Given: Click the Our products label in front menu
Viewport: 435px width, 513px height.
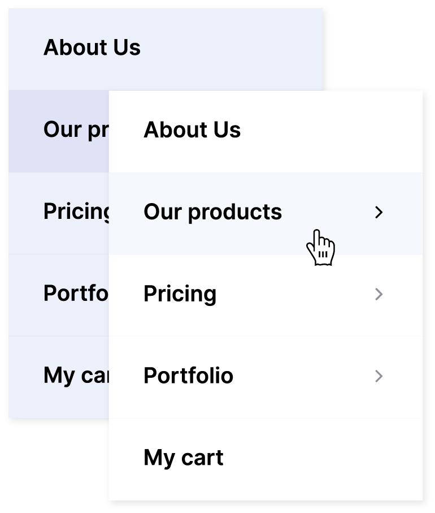Looking at the screenshot, I should [212, 212].
